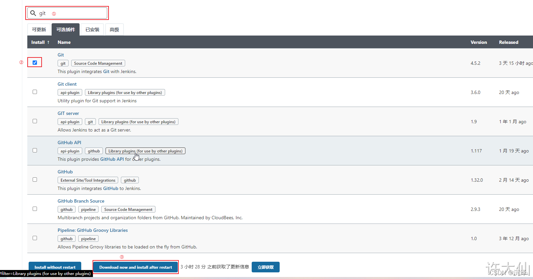The image size is (533, 279).
Task: Open the Git plugin link
Action: (61, 55)
